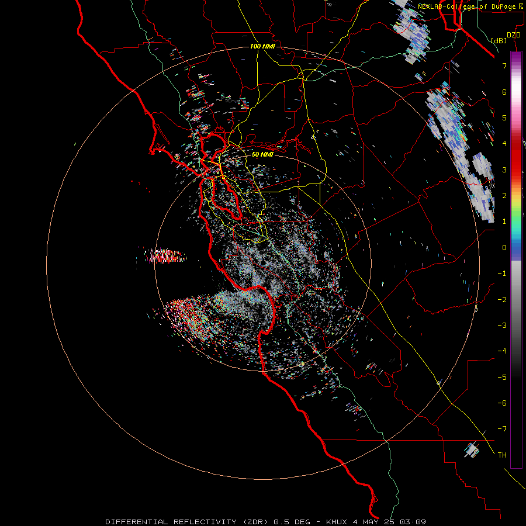Click the 5 value on the color scale
The width and height of the screenshot is (526, 526).
coord(504,117)
